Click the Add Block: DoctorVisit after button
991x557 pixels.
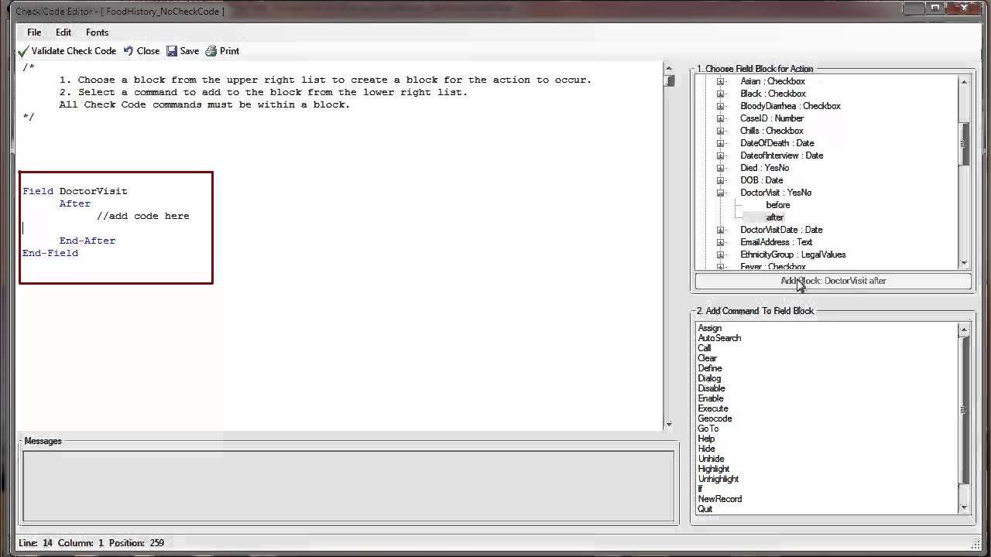[833, 281]
